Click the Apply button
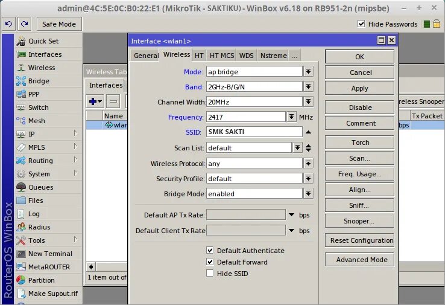The height and width of the screenshot is (305, 445). 359,88
